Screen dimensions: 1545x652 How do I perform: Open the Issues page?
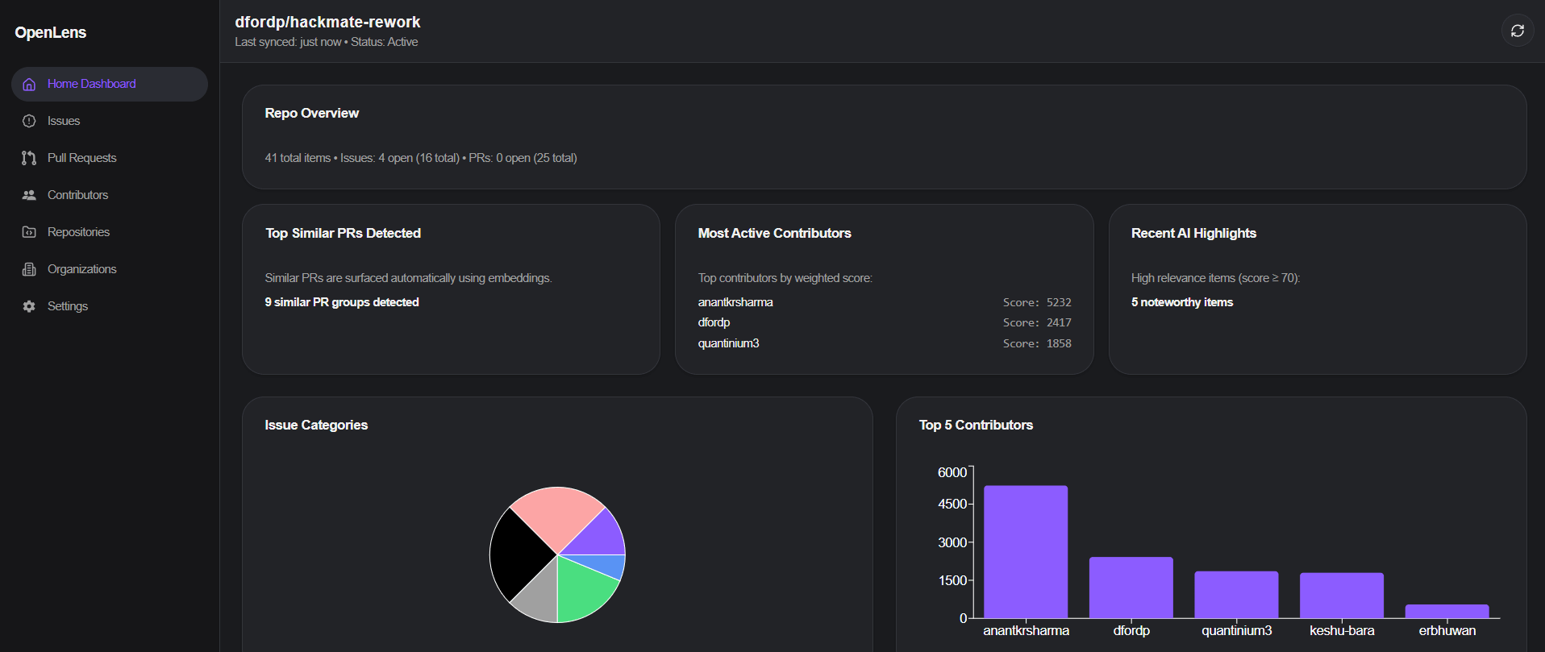64,121
